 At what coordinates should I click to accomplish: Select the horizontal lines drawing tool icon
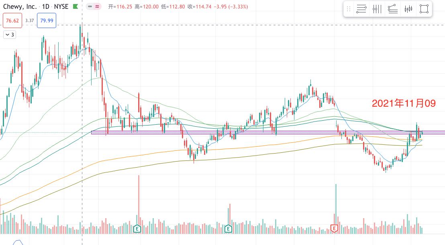click(x=361, y=9)
